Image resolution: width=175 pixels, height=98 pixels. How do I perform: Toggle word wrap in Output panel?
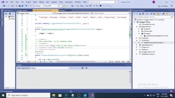pyautogui.click(x=86, y=68)
